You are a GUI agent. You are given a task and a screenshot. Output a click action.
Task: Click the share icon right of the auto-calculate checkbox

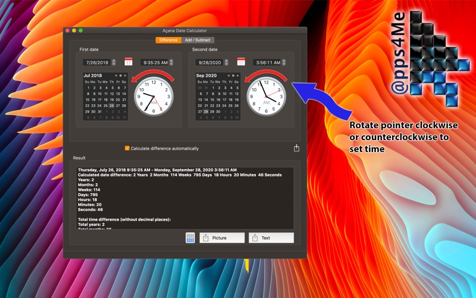296,148
